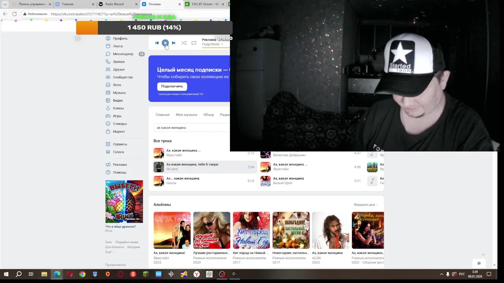The height and width of the screenshot is (283, 504).
Task: Click the Подключить subscription button
Action: pos(172,86)
